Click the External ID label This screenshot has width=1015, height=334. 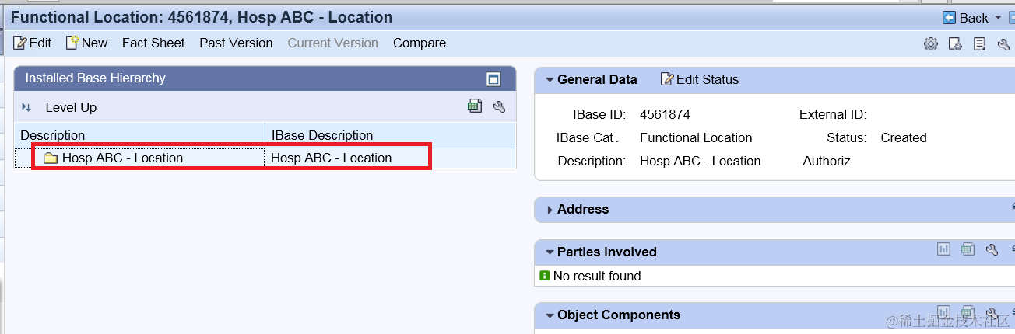coord(833,114)
